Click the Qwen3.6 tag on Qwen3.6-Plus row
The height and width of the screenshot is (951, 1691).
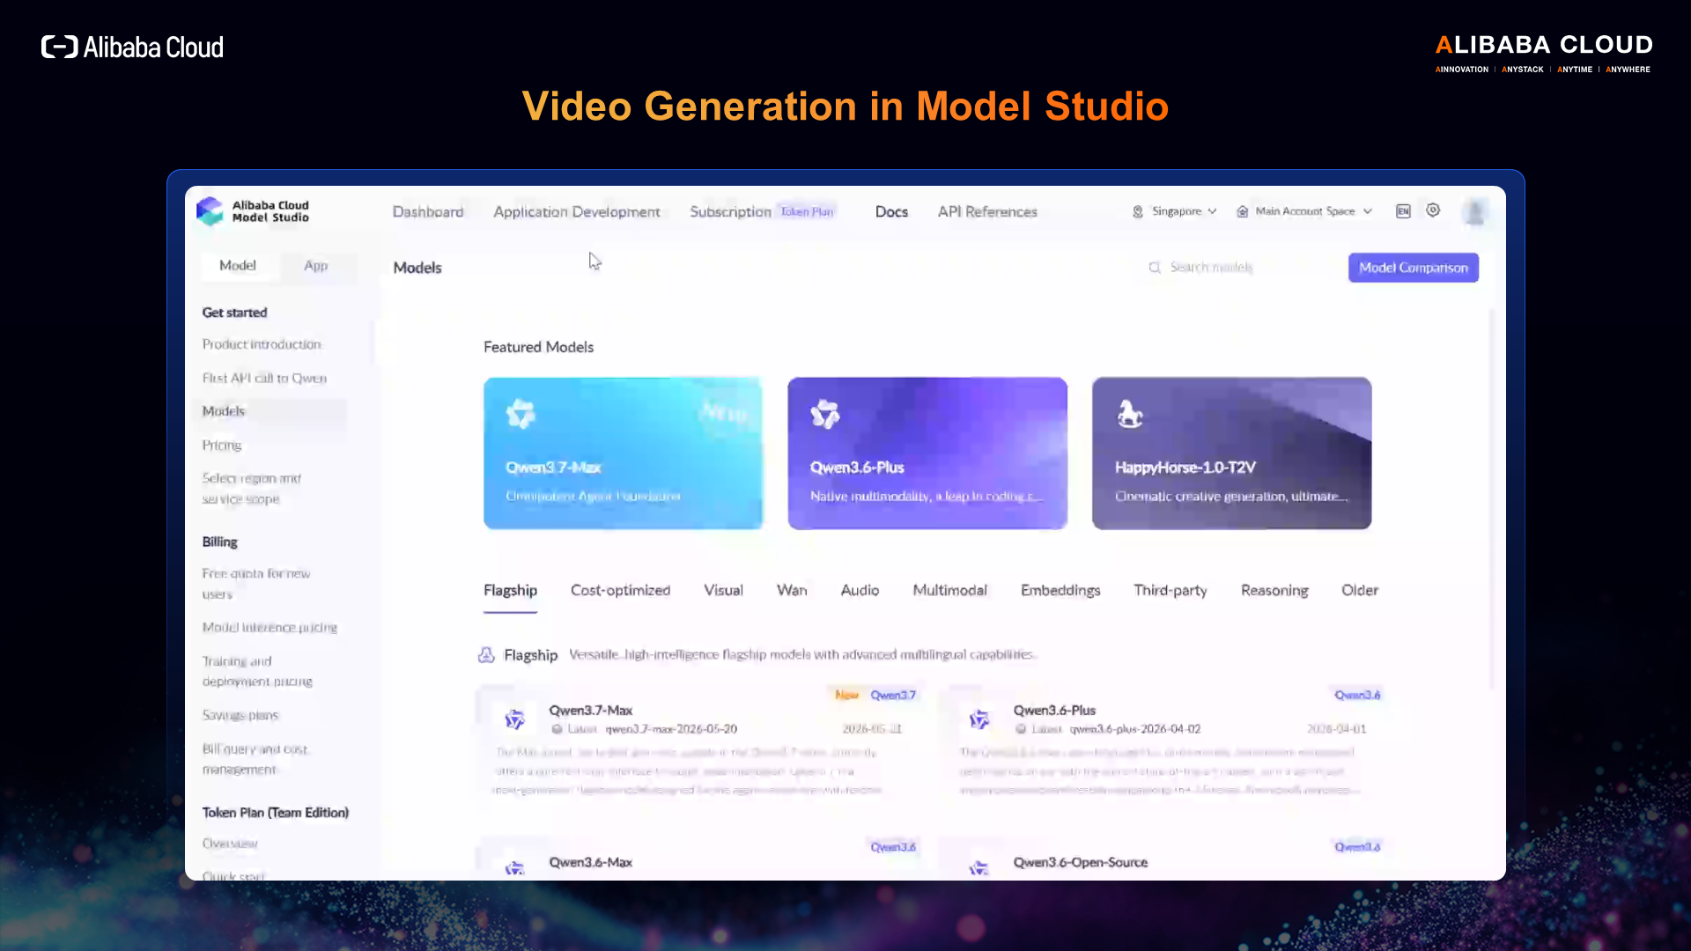coord(1357,695)
